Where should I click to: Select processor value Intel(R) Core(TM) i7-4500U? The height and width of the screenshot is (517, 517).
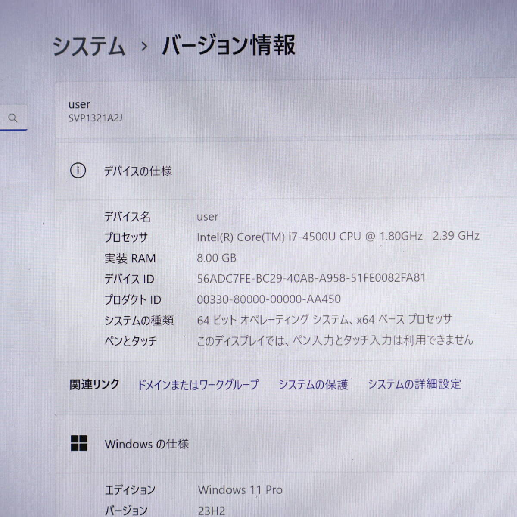pos(338,236)
